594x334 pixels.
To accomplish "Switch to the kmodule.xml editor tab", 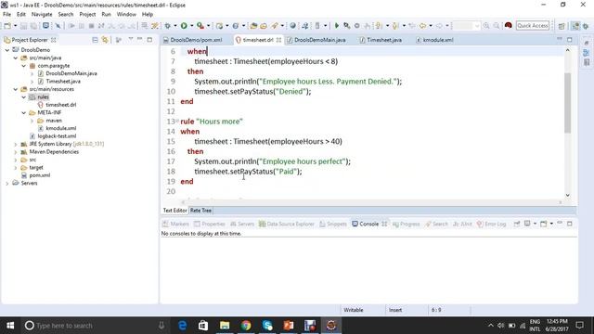I will [x=434, y=40].
